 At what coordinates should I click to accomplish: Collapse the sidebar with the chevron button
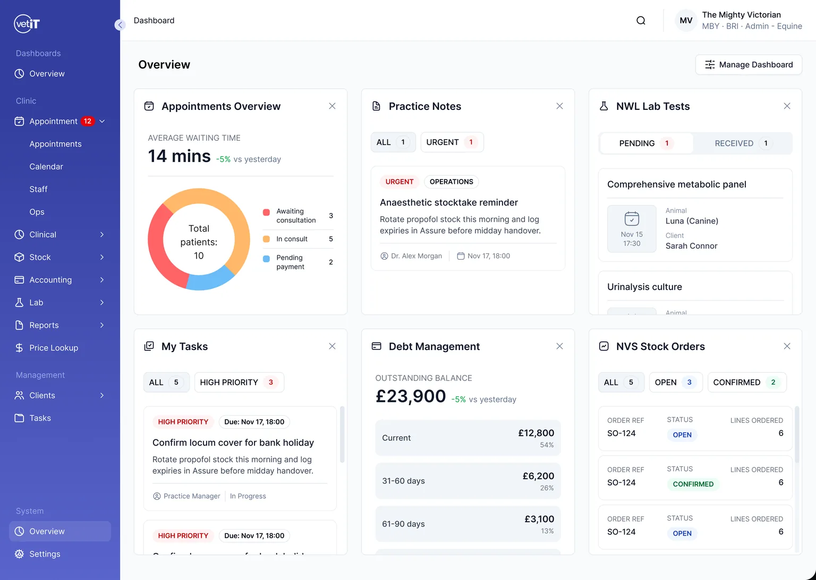120,25
